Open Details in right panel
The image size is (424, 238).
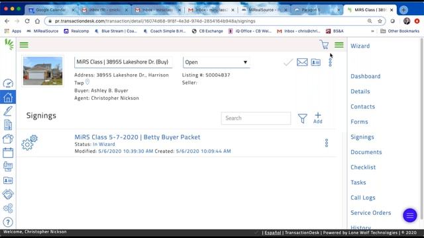pyautogui.click(x=360, y=91)
